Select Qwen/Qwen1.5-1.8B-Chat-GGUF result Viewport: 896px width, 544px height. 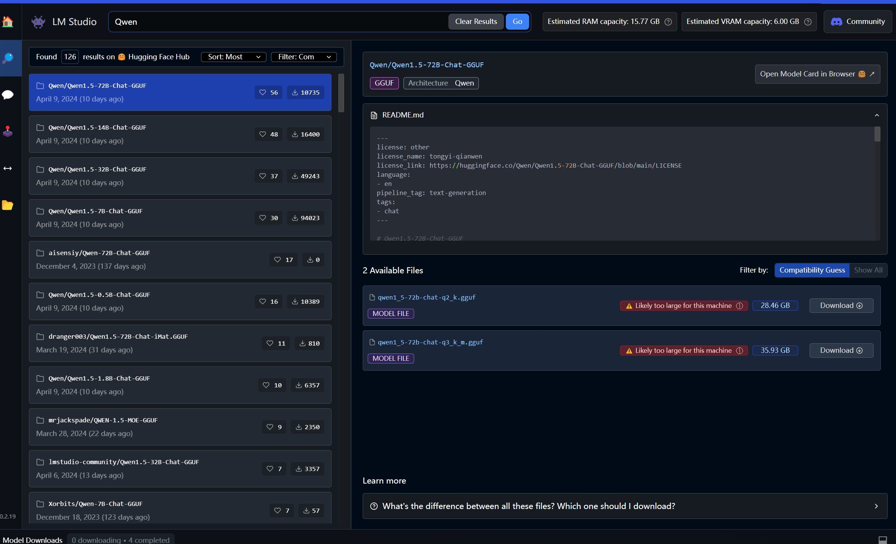(x=180, y=385)
